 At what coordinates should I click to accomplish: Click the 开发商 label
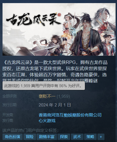click(8, 115)
